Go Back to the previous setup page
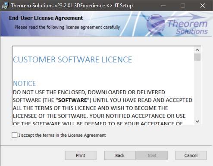213x166 pixels. coord(120,155)
